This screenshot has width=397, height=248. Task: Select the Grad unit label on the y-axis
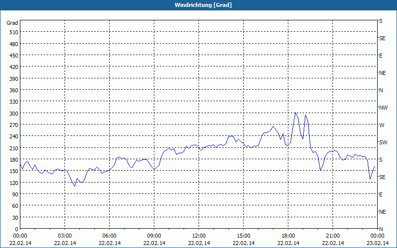click(x=12, y=23)
